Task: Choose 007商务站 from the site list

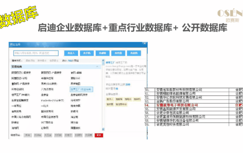Action: click(47, 122)
